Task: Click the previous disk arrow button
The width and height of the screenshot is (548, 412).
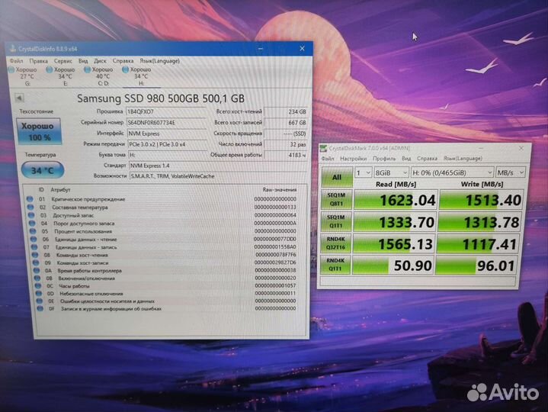Action: (x=20, y=98)
